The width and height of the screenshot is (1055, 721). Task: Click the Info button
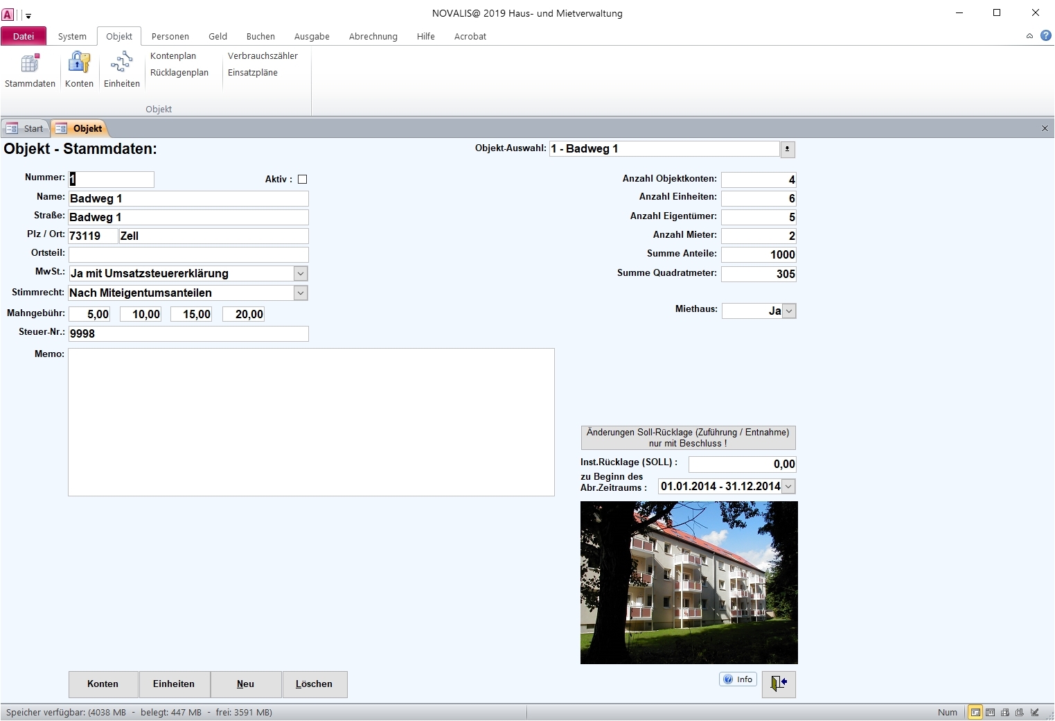738,679
